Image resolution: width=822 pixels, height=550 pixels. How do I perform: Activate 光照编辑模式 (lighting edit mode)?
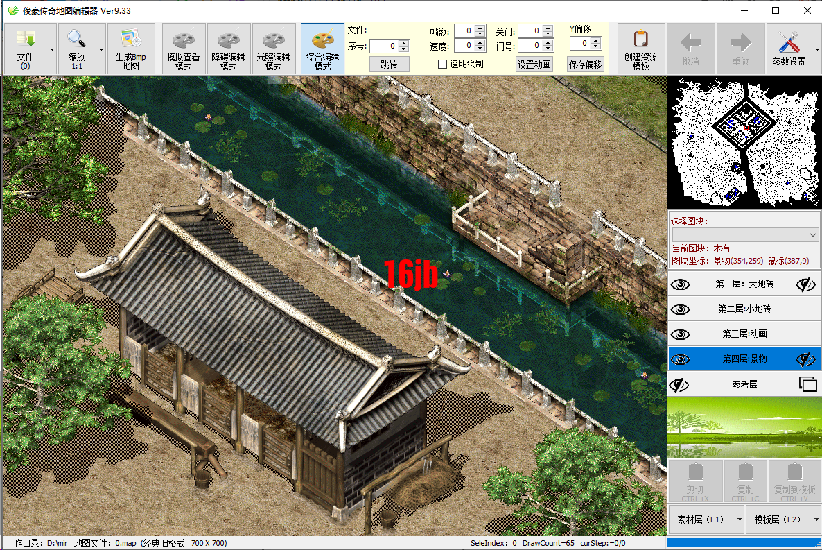tap(274, 48)
